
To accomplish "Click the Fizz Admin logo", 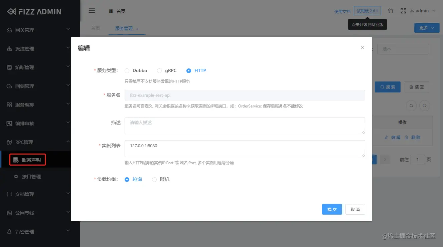I will [35, 11].
